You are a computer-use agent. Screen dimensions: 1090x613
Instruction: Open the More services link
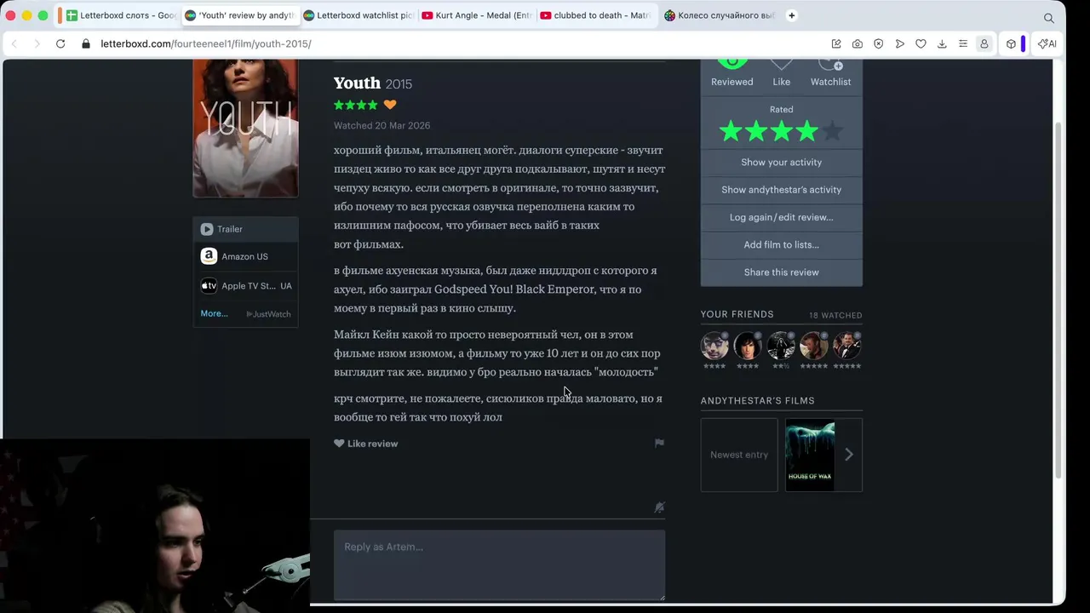click(x=214, y=313)
